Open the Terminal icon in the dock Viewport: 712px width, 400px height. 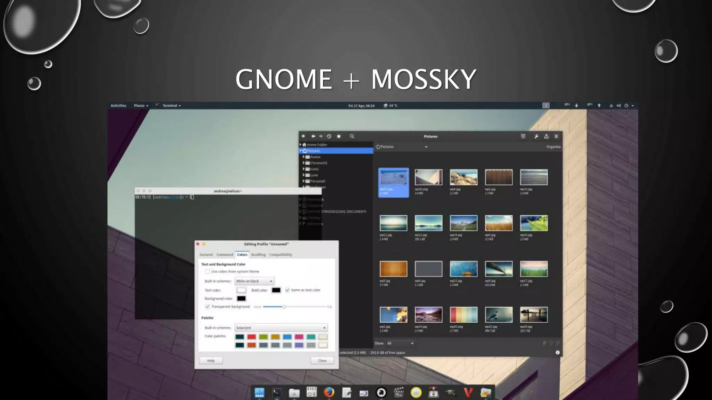[277, 392]
